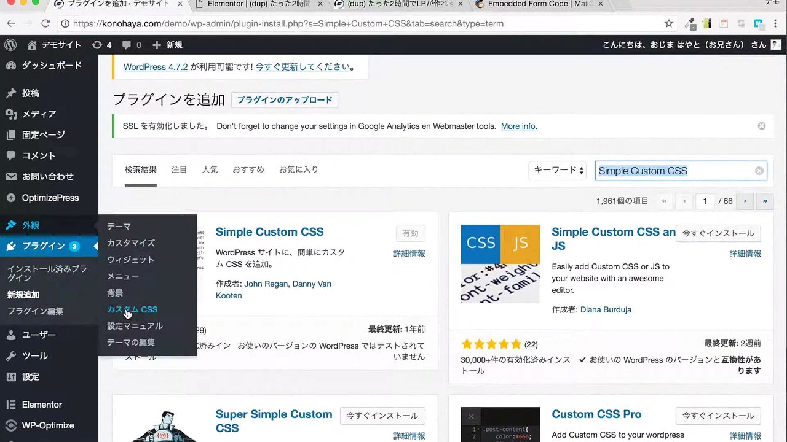Bookmark page with the star icon
787x442 pixels.
[x=669, y=24]
